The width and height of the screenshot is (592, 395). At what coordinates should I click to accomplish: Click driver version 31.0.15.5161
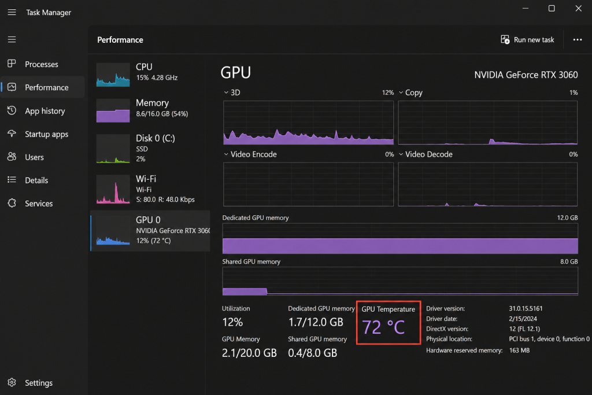[526, 308]
